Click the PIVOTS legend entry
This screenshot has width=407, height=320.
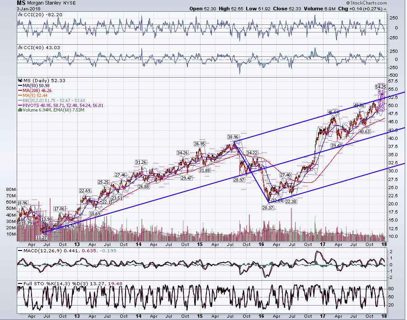pyautogui.click(x=63, y=105)
